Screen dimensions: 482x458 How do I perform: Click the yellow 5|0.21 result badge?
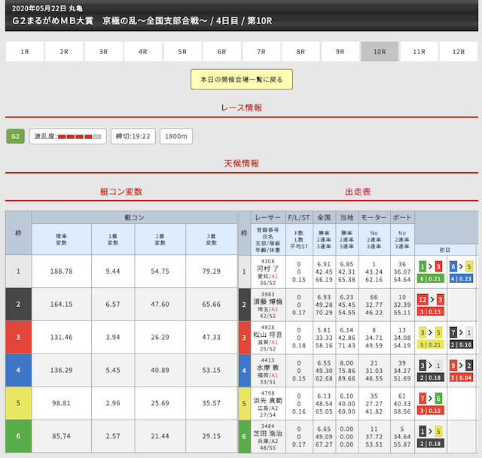coord(430,344)
